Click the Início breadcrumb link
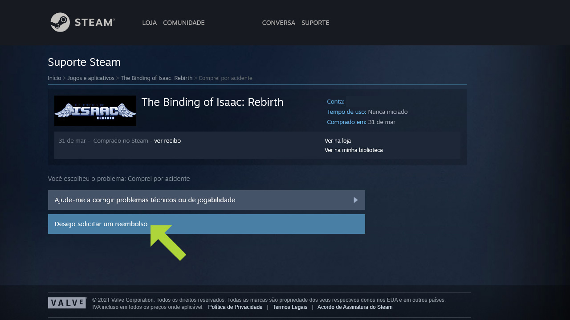This screenshot has height=320, width=570. click(x=54, y=78)
